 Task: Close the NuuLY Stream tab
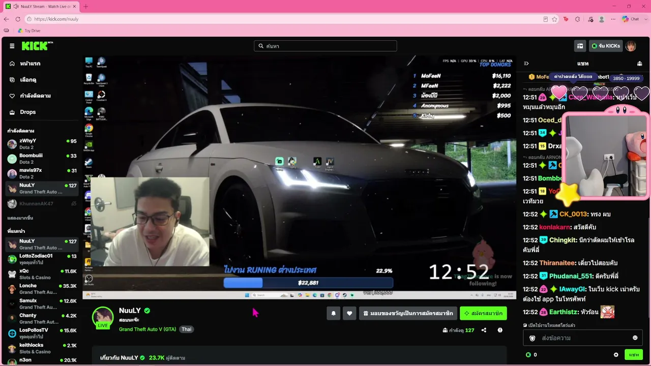(74, 6)
